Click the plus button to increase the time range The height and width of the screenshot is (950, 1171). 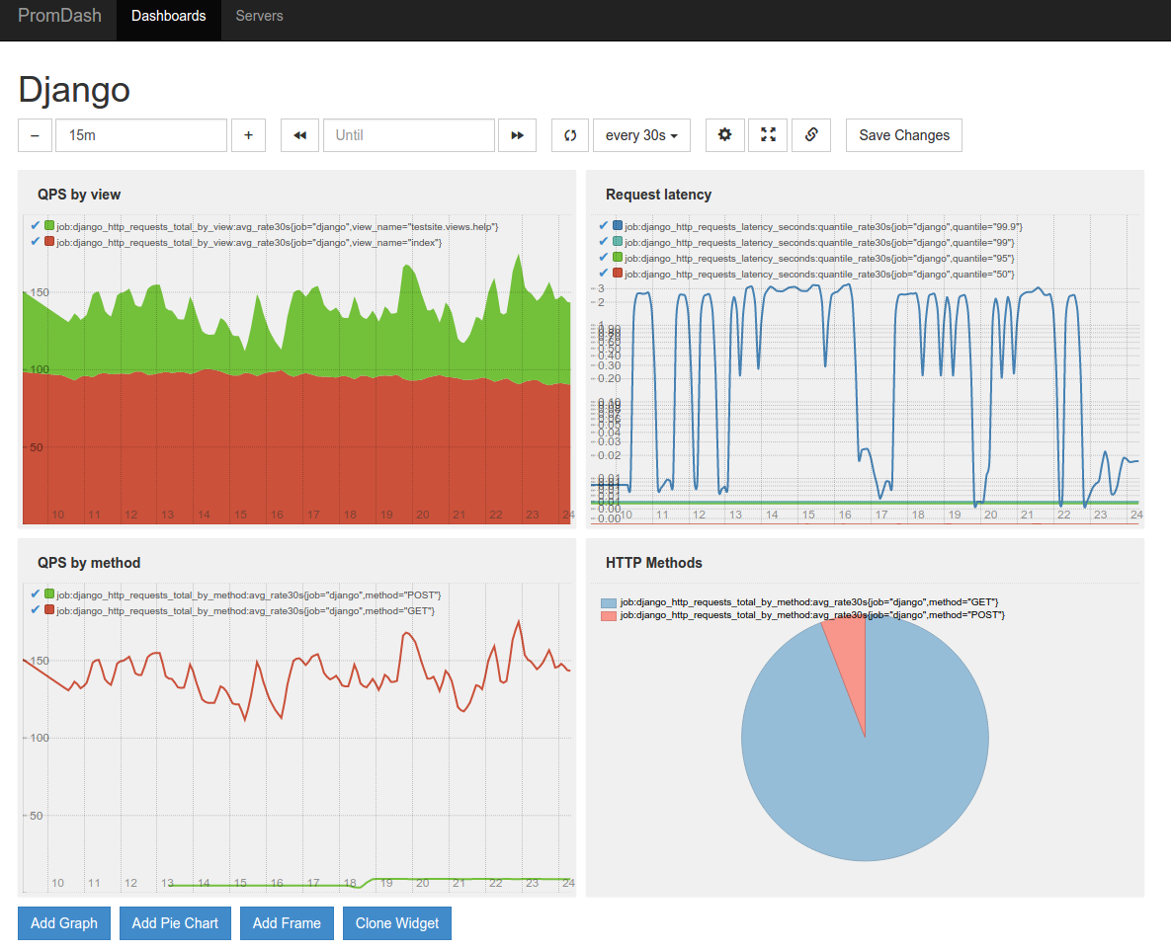(248, 135)
